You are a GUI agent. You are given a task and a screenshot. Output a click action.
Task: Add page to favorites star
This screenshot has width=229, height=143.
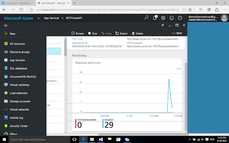(190, 10)
